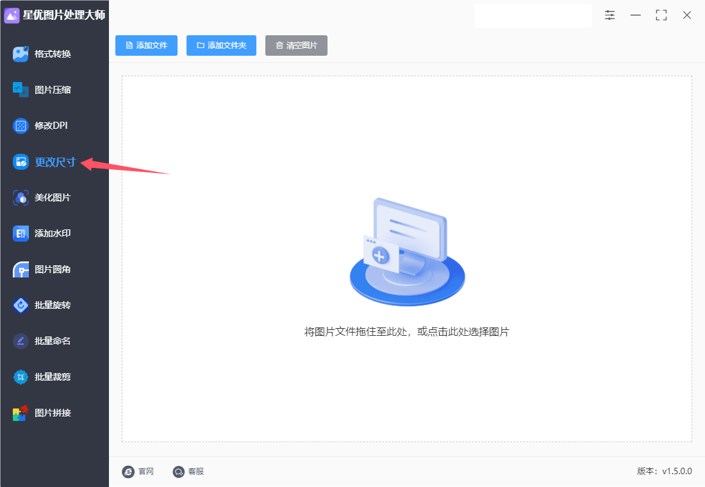705x487 pixels.
Task: Open the 图片圆角 rounded corners icon
Action: [x=21, y=269]
